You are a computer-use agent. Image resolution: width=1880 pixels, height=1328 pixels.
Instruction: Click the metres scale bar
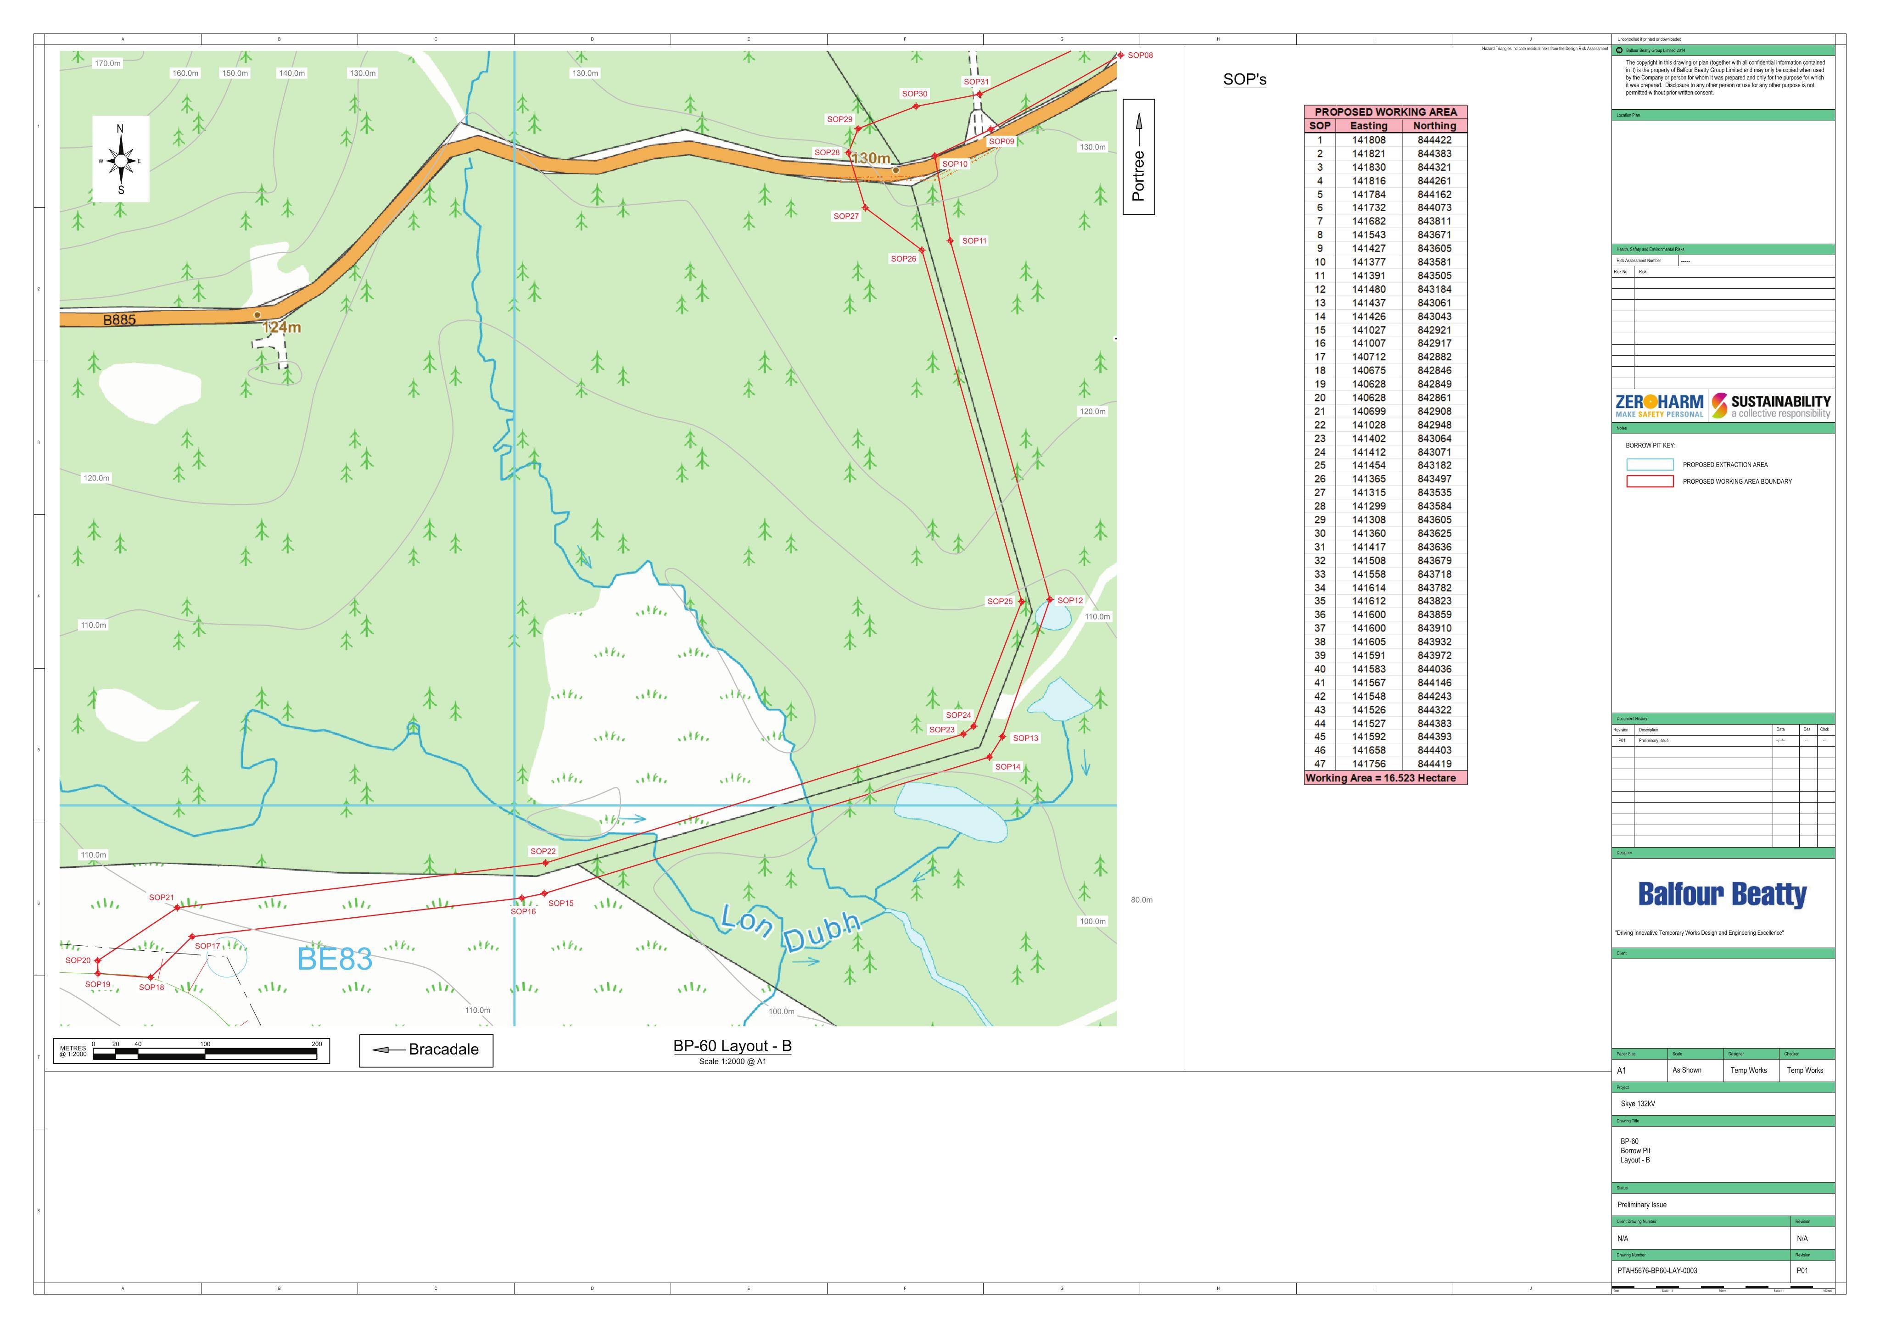click(x=192, y=1050)
